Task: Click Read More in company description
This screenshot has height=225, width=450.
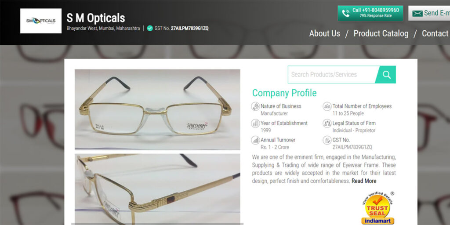Action: [x=364, y=181]
